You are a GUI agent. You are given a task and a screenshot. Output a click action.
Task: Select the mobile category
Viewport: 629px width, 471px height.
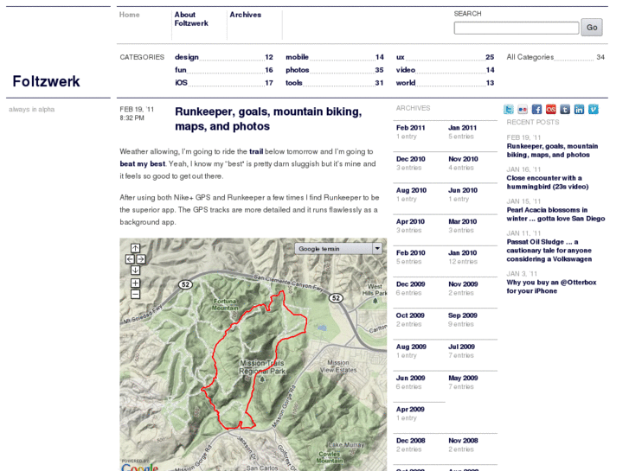click(x=297, y=57)
